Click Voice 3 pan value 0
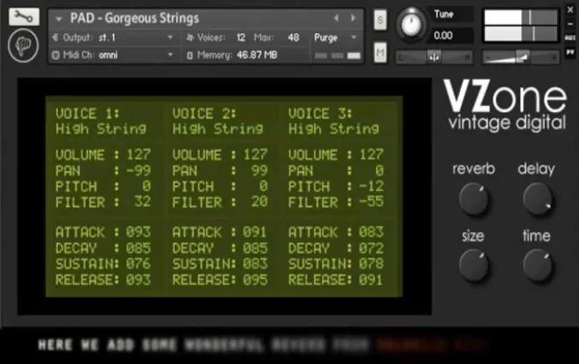Viewport: 579px width, 364px height. coord(379,170)
